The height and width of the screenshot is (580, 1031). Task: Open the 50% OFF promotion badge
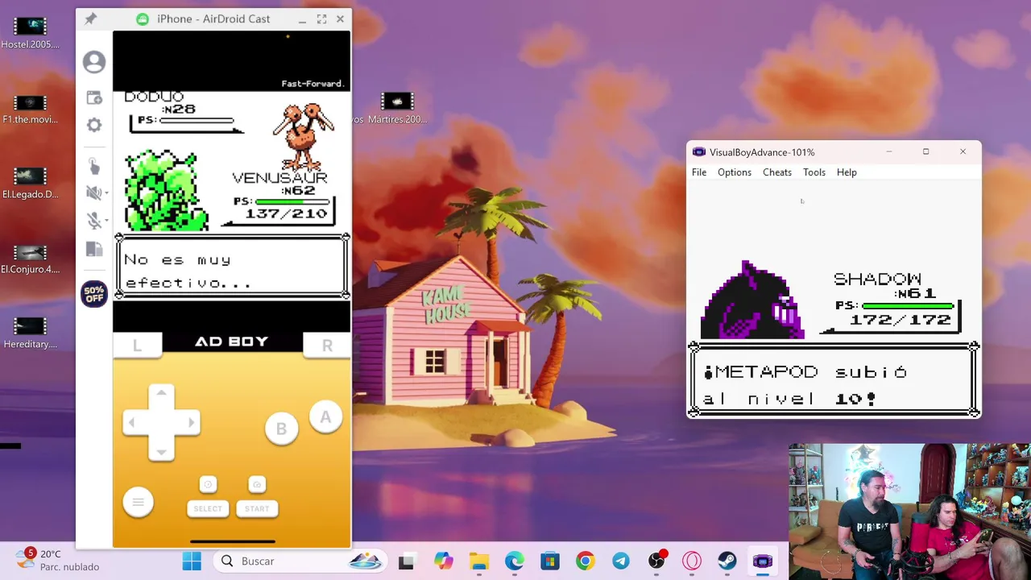[x=94, y=294]
